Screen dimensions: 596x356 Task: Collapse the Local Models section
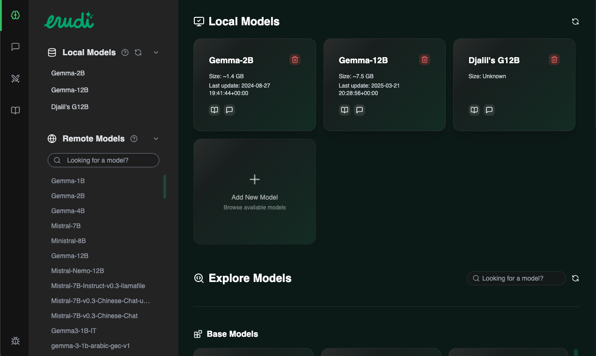click(x=155, y=52)
